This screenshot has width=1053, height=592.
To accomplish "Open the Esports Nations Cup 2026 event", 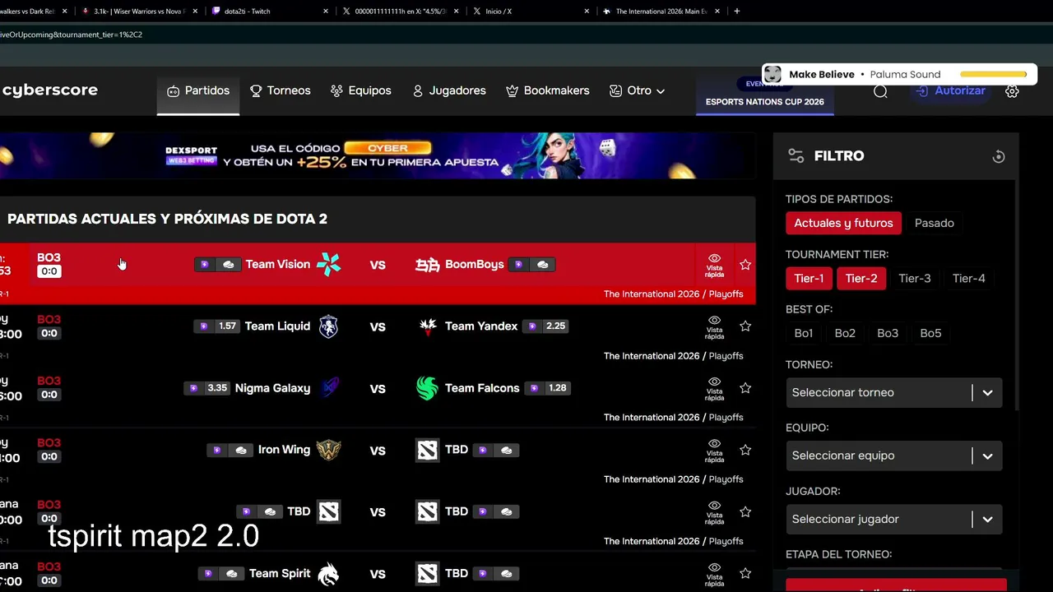I will (764, 95).
